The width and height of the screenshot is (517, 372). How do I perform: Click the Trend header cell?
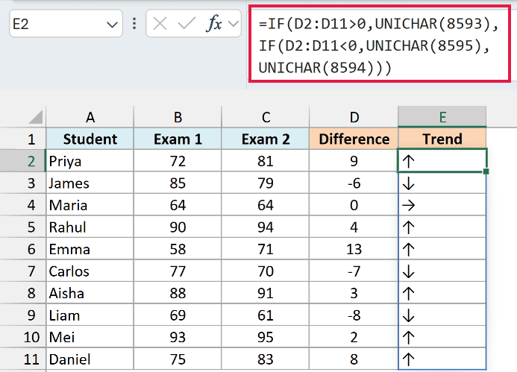coord(442,139)
